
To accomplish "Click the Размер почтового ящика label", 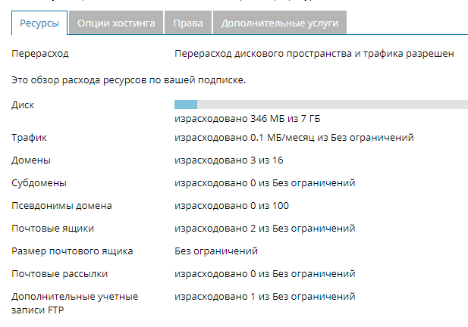I will 72,251.
